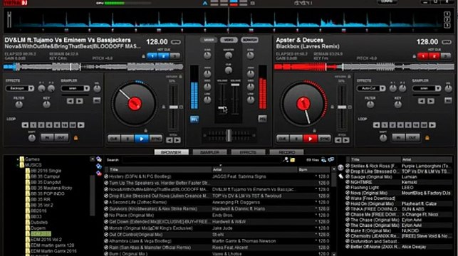Pause the right deck

(296, 139)
